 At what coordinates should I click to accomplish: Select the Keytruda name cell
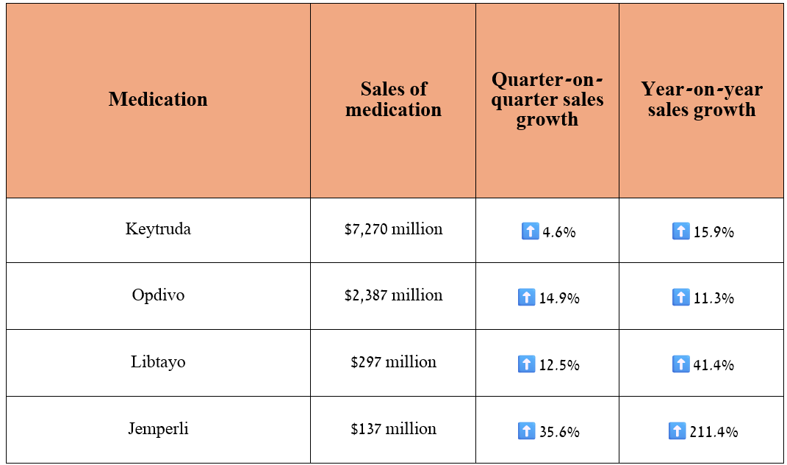pos(158,229)
